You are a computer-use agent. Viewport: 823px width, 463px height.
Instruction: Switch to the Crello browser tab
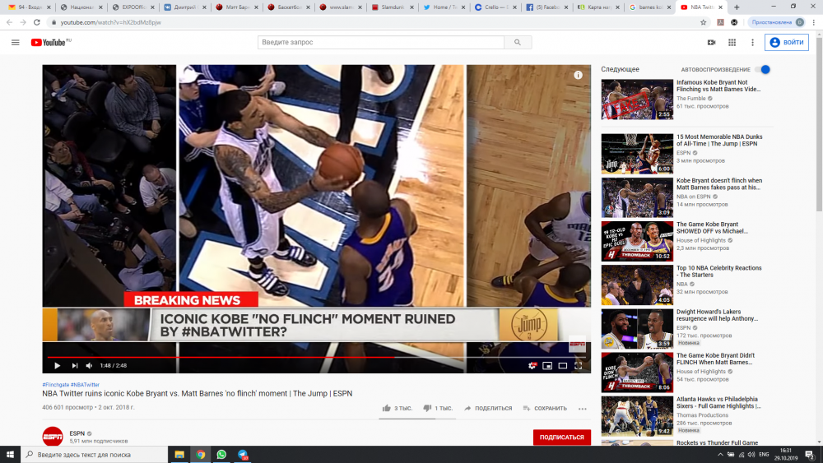tap(494, 7)
